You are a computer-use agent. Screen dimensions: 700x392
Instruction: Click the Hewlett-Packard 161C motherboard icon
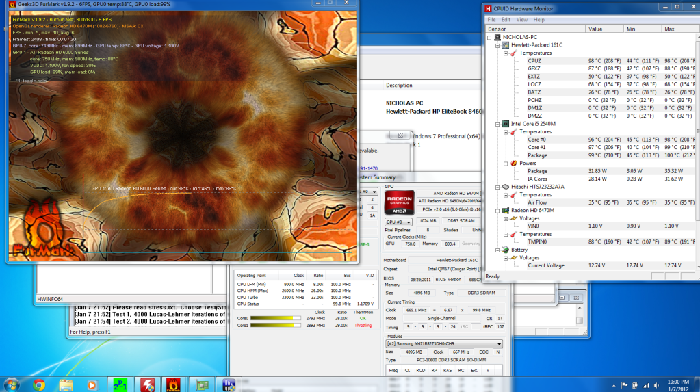pyautogui.click(x=506, y=45)
